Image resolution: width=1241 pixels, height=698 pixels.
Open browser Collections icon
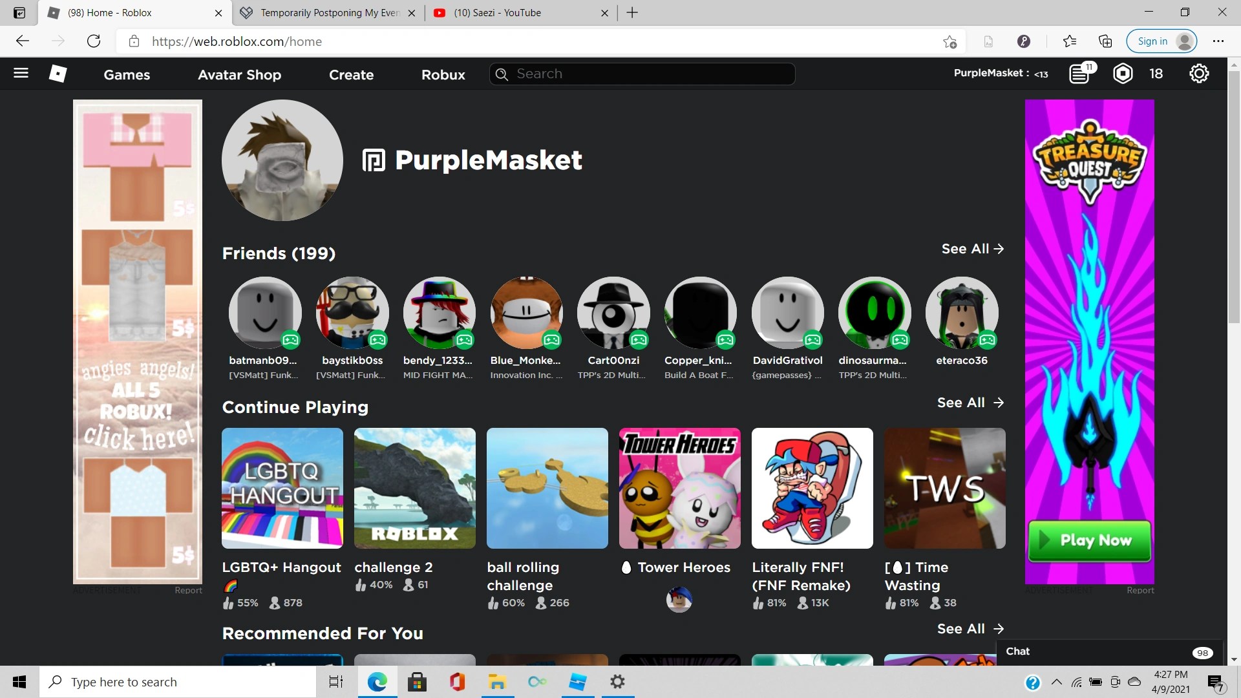click(1105, 41)
